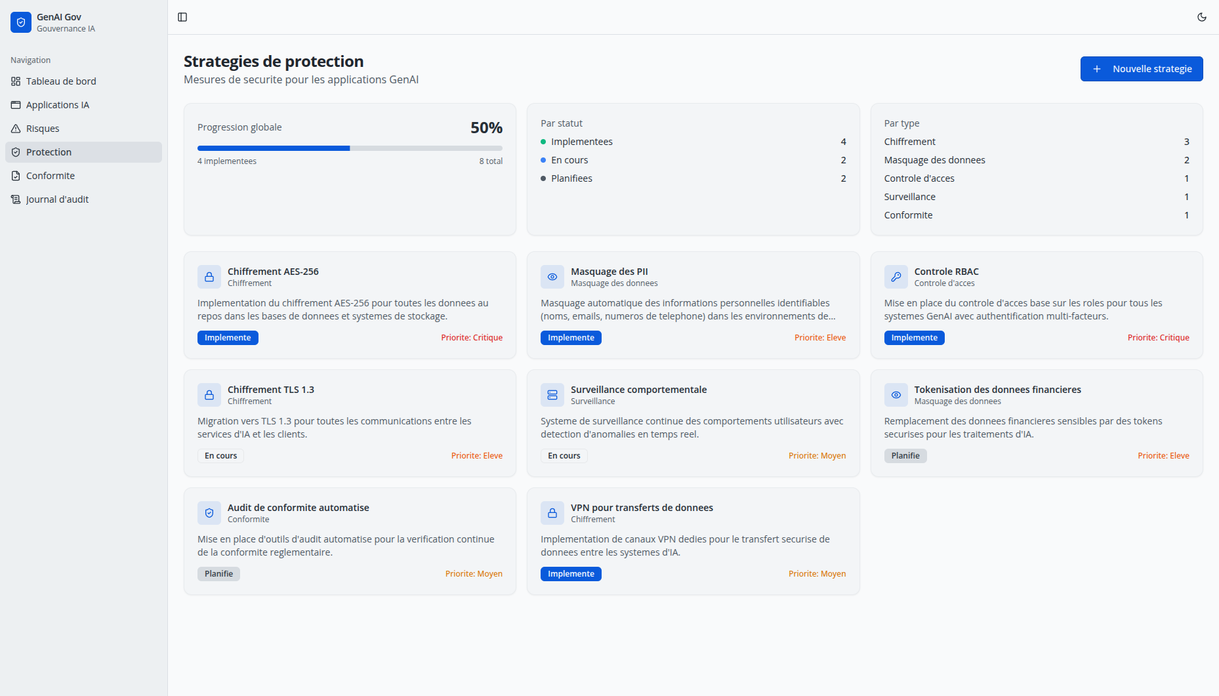This screenshot has height=696, width=1219.
Task: Open the Risques navigation item
Action: click(x=43, y=129)
